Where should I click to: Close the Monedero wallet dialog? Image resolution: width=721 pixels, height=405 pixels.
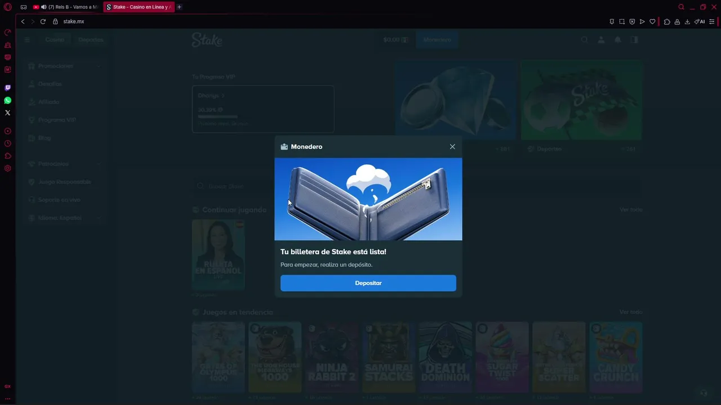point(452,147)
